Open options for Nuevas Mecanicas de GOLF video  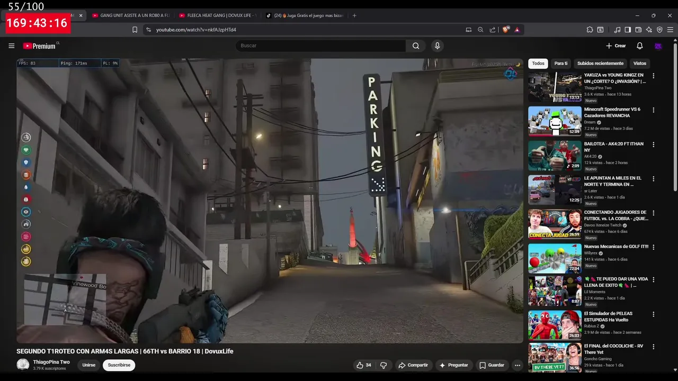pos(653,247)
